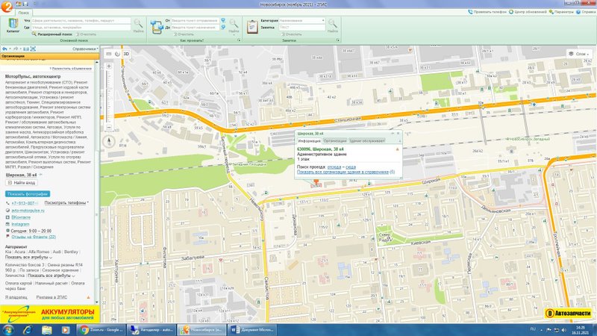
Task: Click the notes Найти magnifier icon
Action: click(332, 24)
